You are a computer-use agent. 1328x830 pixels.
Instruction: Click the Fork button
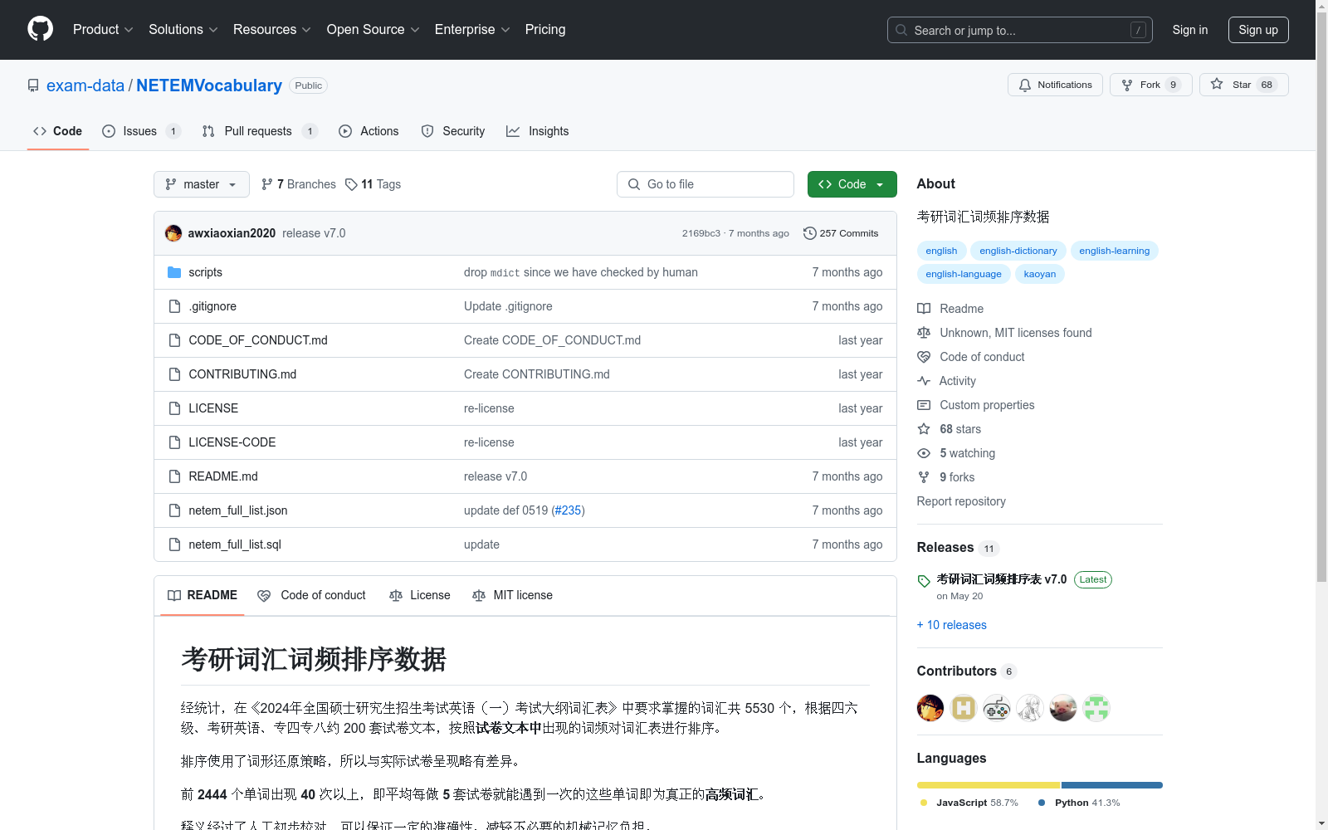pyautogui.click(x=1150, y=85)
